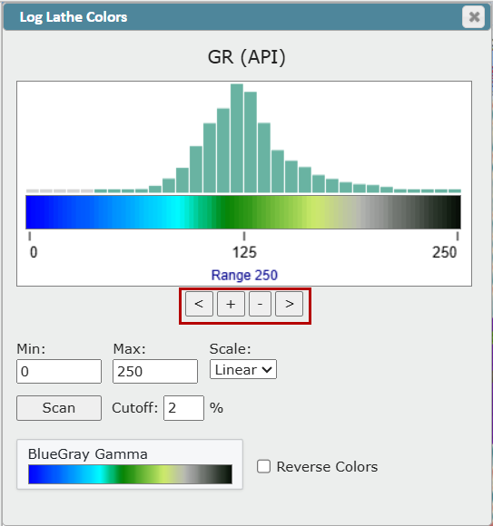Click the 0 axis tick label
Screen dimensions: 493x526
click(34, 252)
